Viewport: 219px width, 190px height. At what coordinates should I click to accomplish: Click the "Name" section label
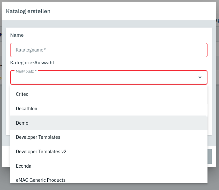tap(17, 35)
